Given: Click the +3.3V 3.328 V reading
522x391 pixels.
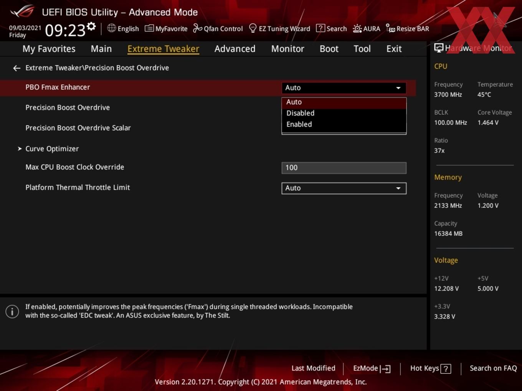Looking at the screenshot, I should coord(444,317).
